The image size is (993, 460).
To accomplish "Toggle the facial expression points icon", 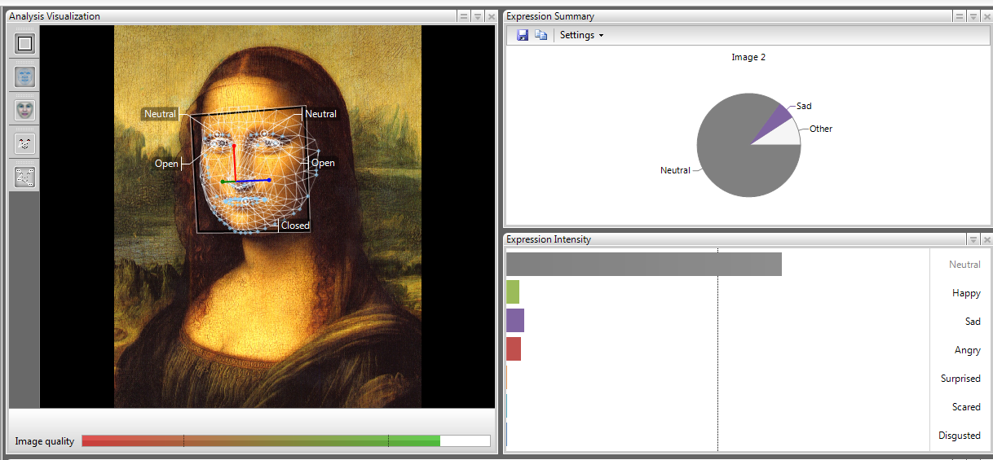I will click(25, 144).
